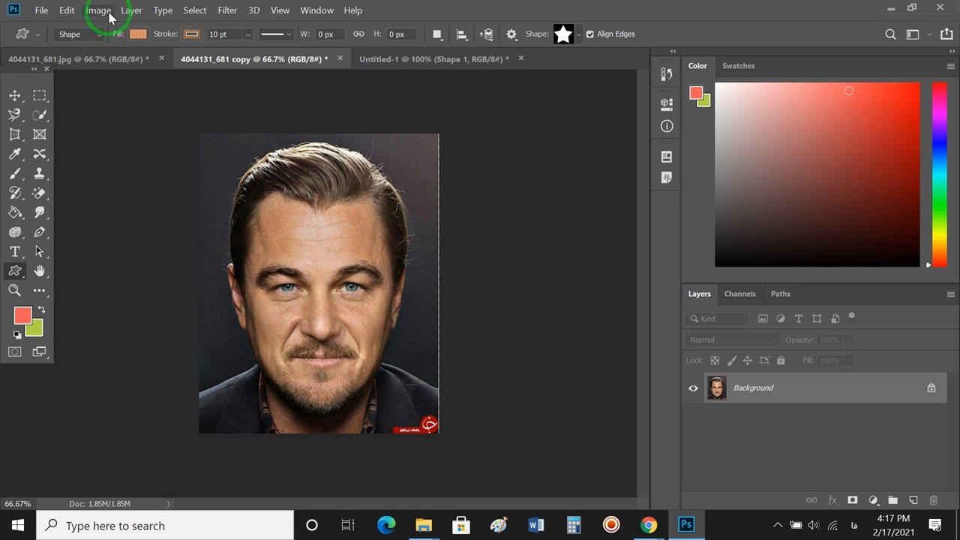Expand the stroke width 10 pt dropdown
The image size is (960, 540).
[x=247, y=34]
